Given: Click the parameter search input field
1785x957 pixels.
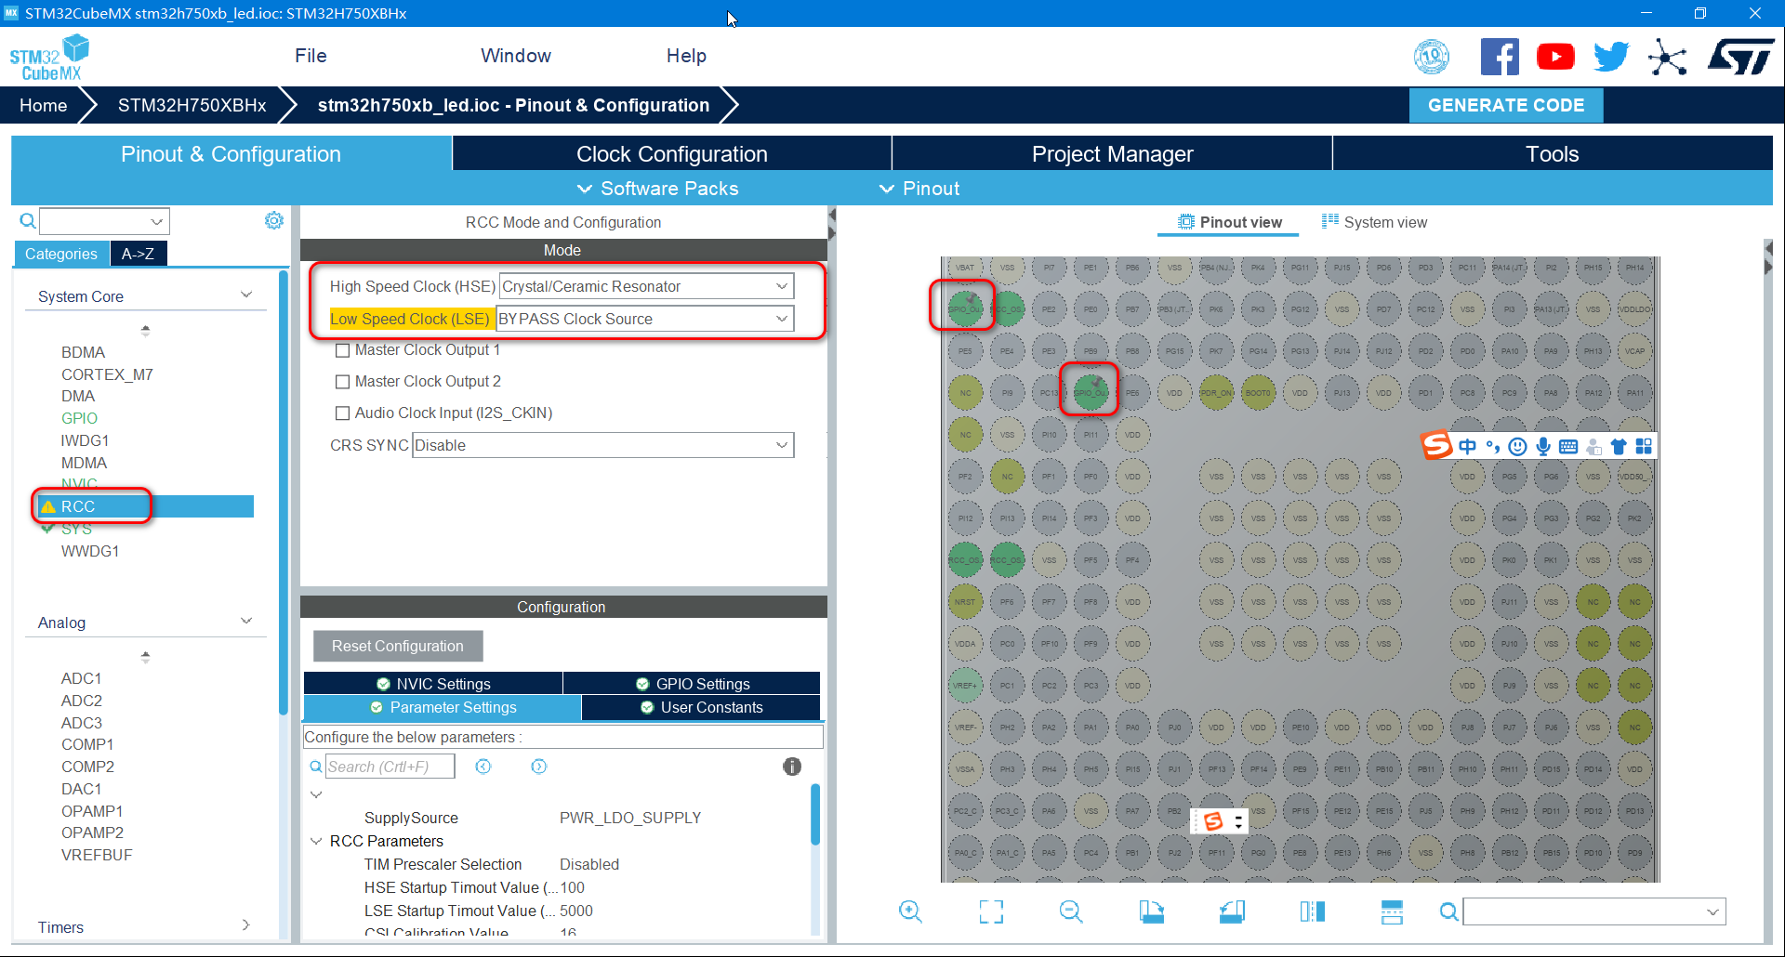Looking at the screenshot, I should click(x=390, y=767).
